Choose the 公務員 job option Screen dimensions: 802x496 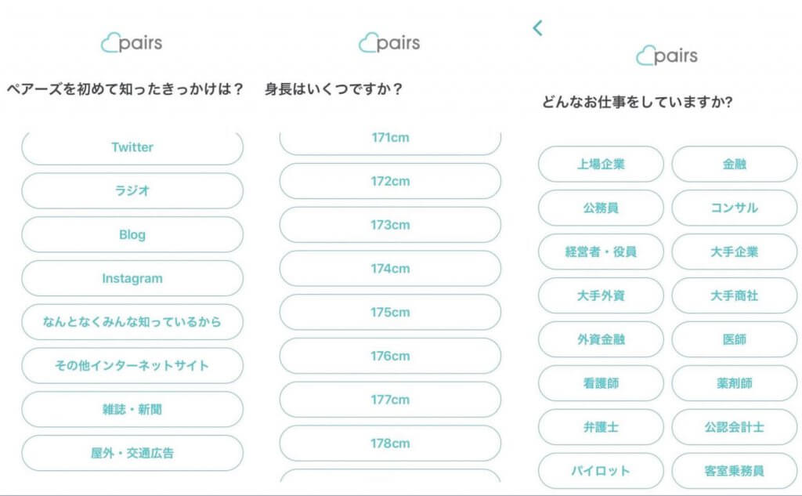pos(600,208)
